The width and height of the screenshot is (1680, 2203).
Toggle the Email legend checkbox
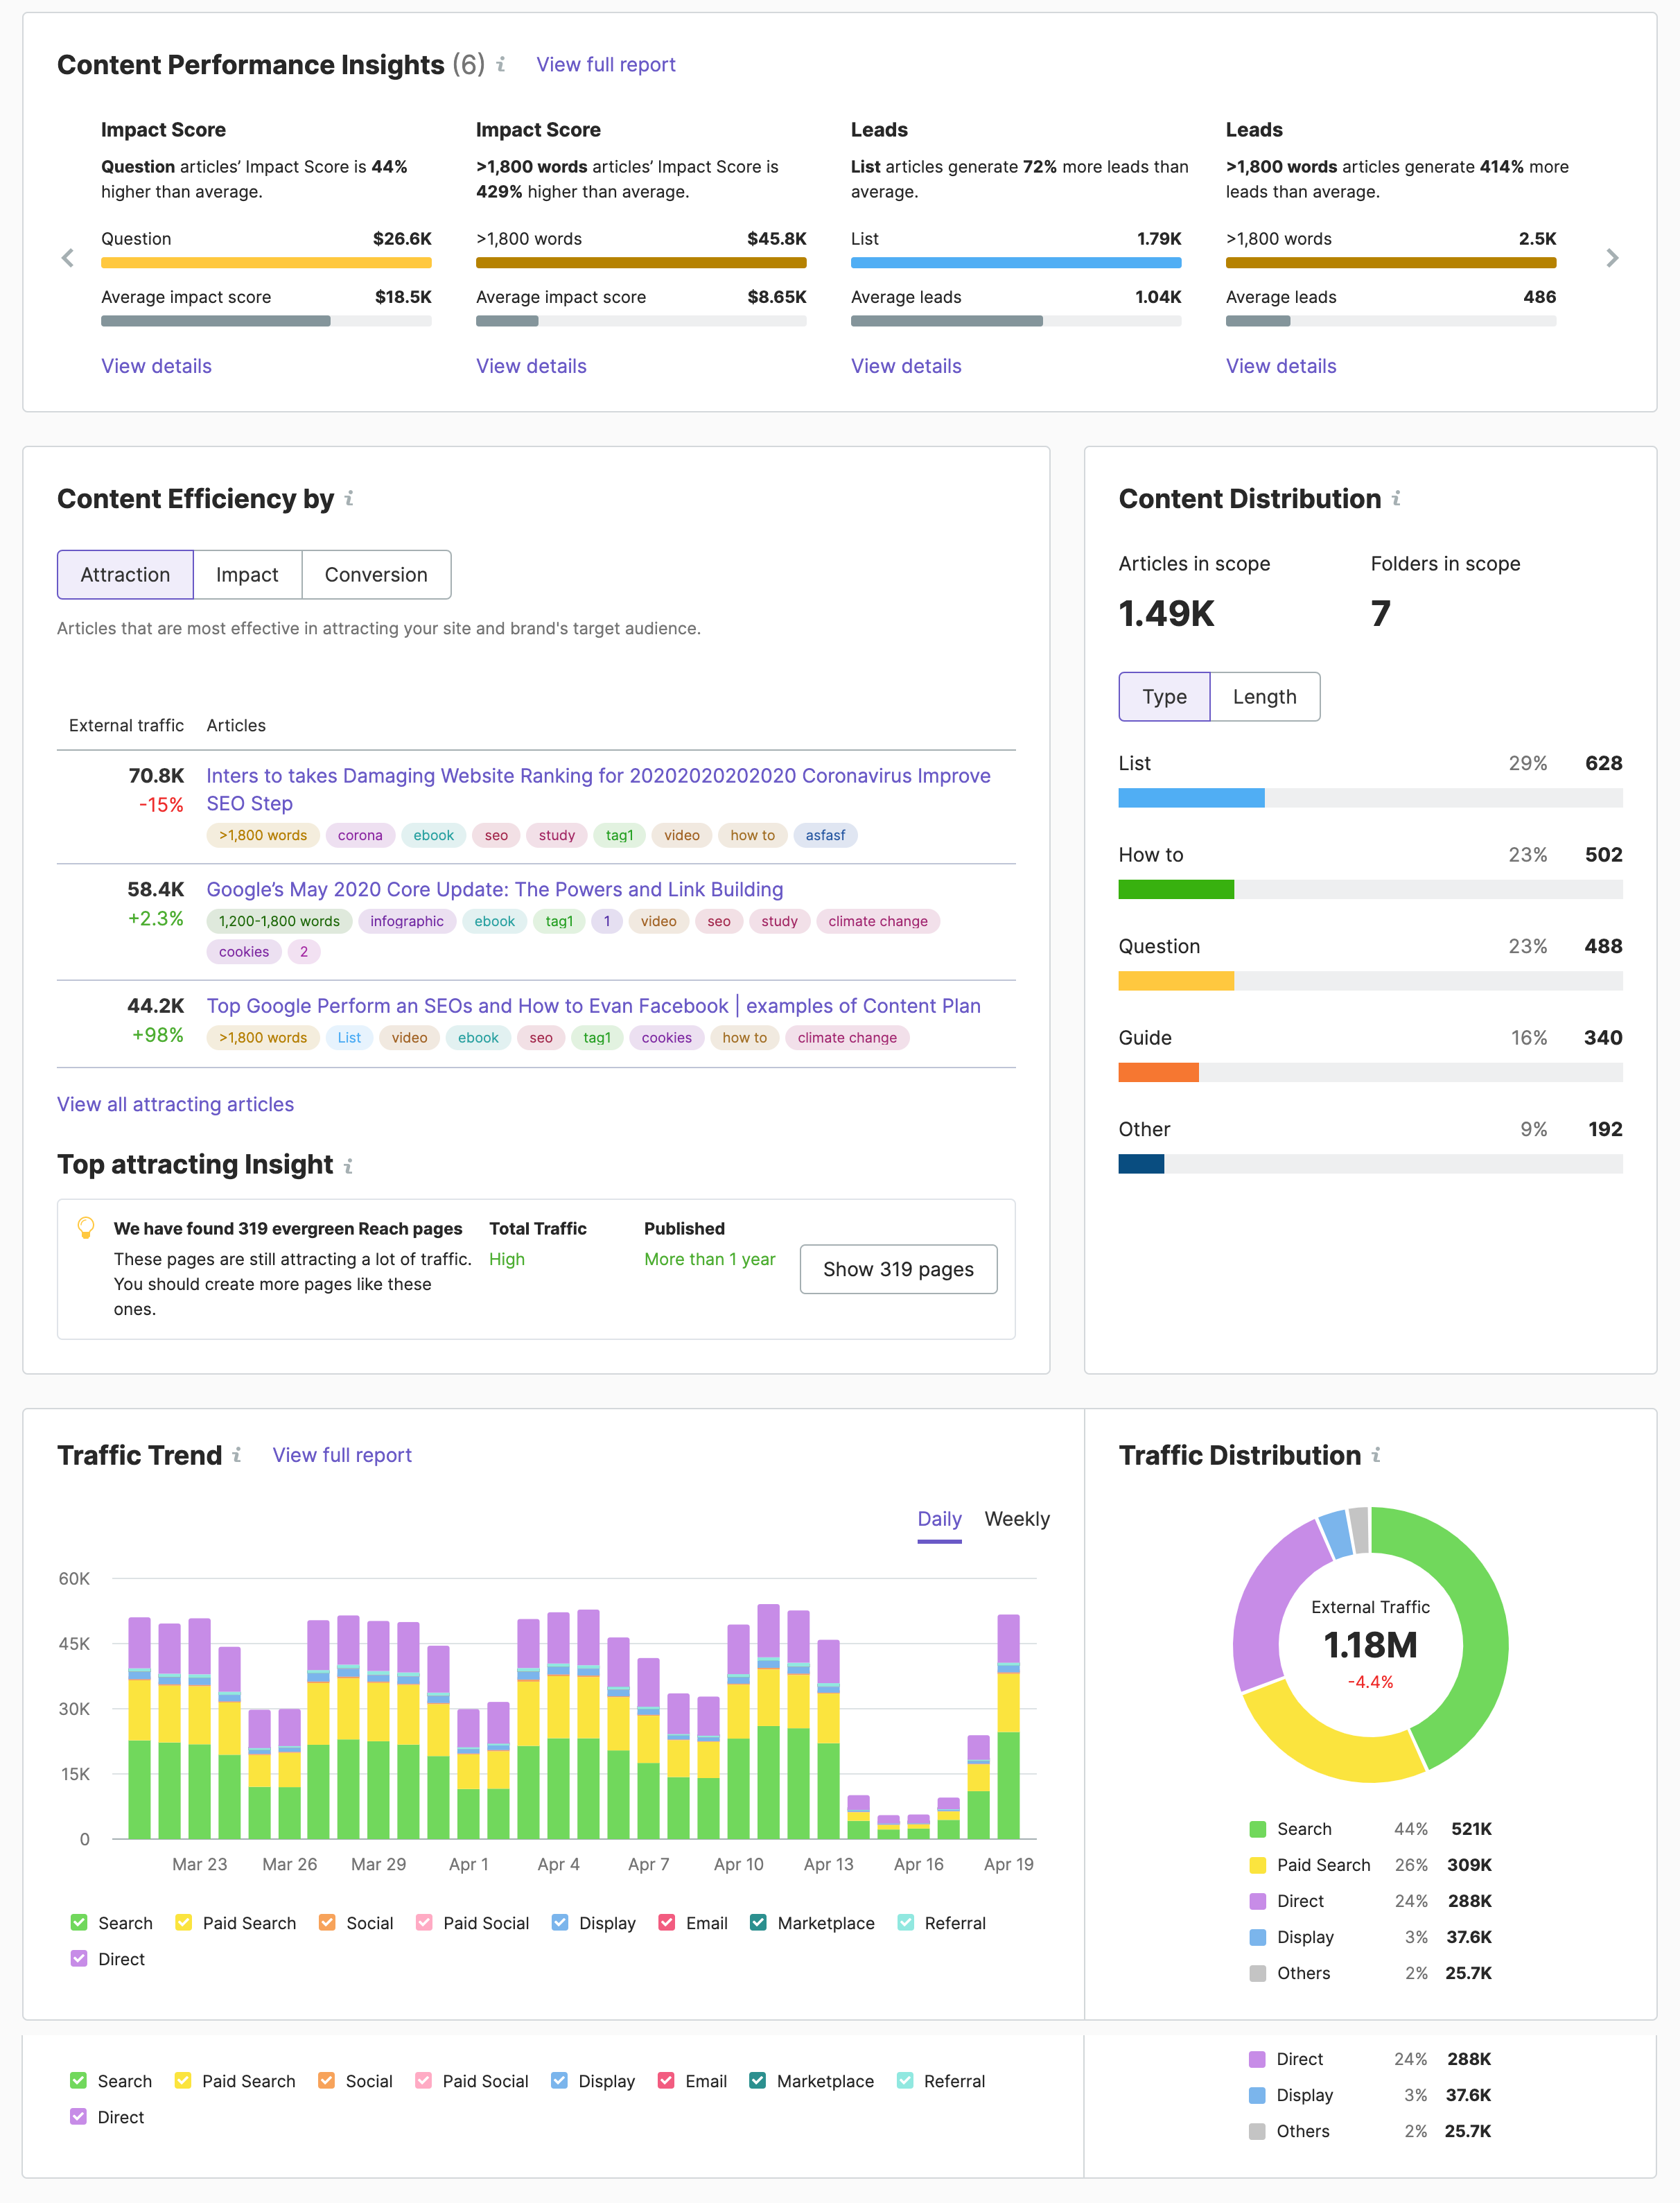pyautogui.click(x=667, y=1922)
